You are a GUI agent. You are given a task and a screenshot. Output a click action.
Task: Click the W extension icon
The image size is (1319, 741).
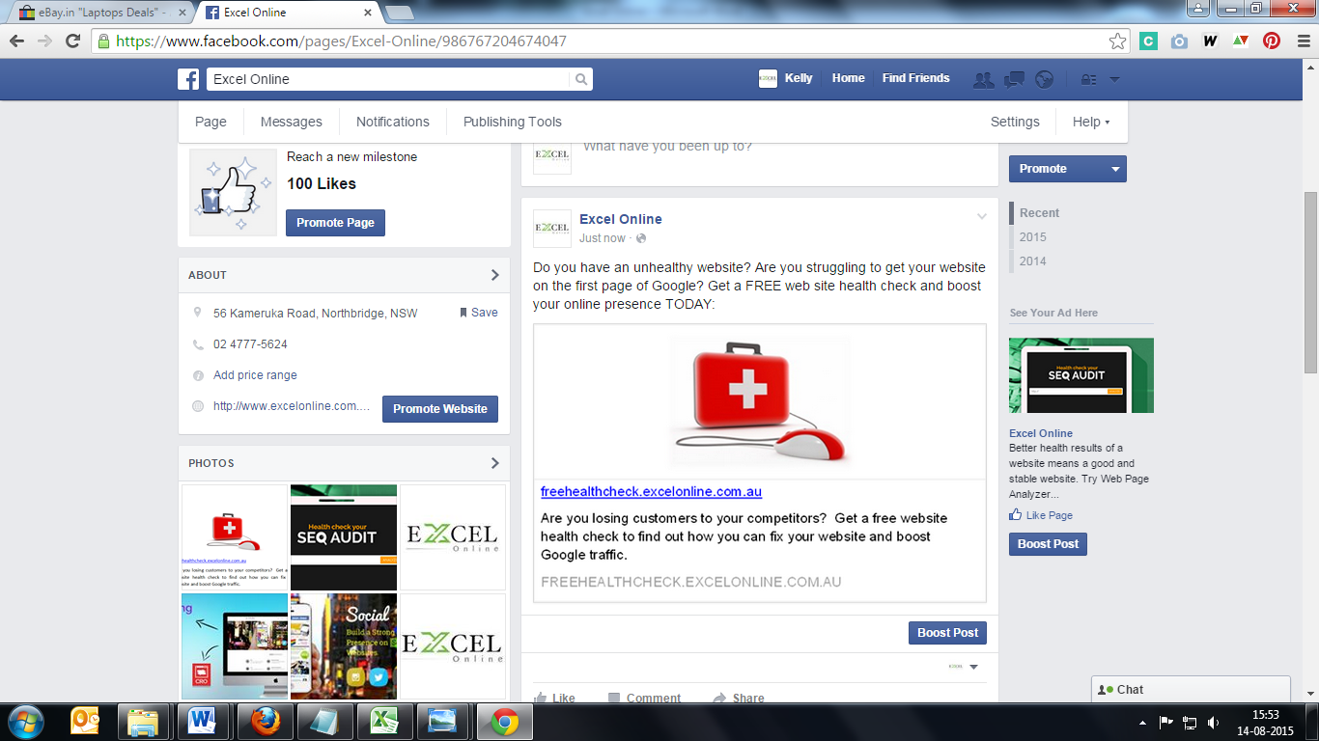point(1210,41)
